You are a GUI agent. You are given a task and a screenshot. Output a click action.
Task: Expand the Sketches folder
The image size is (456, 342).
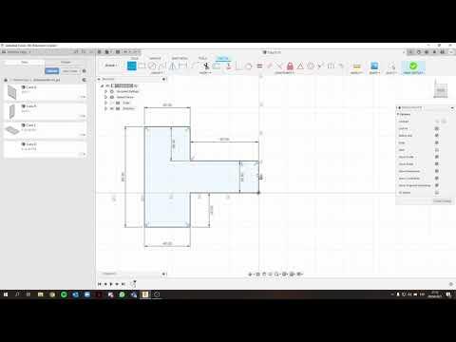(105, 108)
